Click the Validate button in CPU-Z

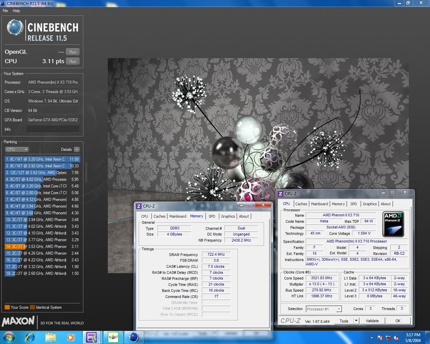point(372,321)
